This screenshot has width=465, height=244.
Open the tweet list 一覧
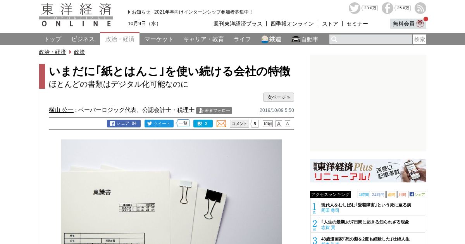[183, 123]
